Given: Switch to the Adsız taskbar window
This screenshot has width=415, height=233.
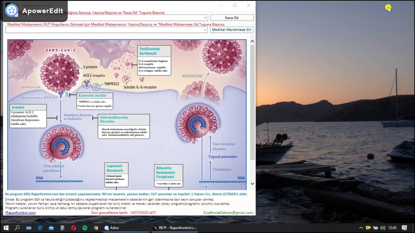Looking at the screenshot, I should tap(126, 228).
